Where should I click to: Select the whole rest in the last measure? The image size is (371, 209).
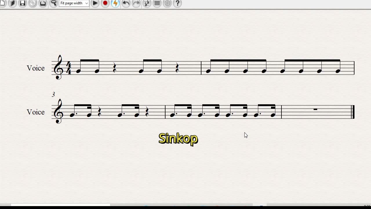coord(315,109)
